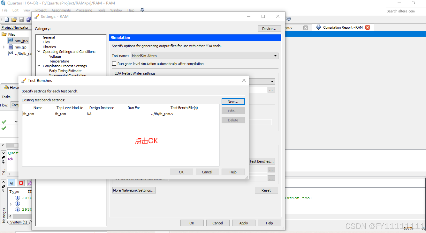This screenshot has height=233, width=426.
Task: Click the ram.qip document icon
Action: pos(11,47)
